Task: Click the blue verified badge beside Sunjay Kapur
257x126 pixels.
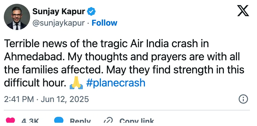Action: (91, 11)
